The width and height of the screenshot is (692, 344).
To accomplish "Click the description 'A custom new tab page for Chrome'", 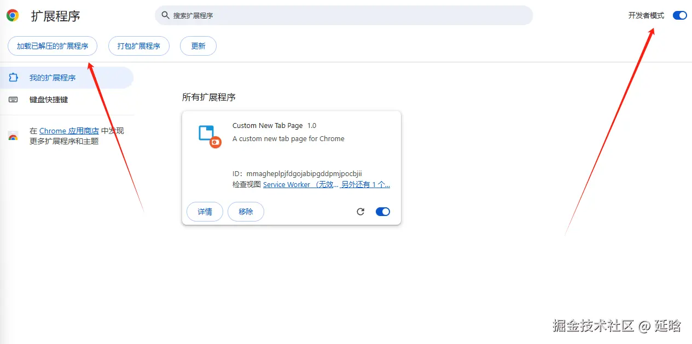I will [x=288, y=138].
